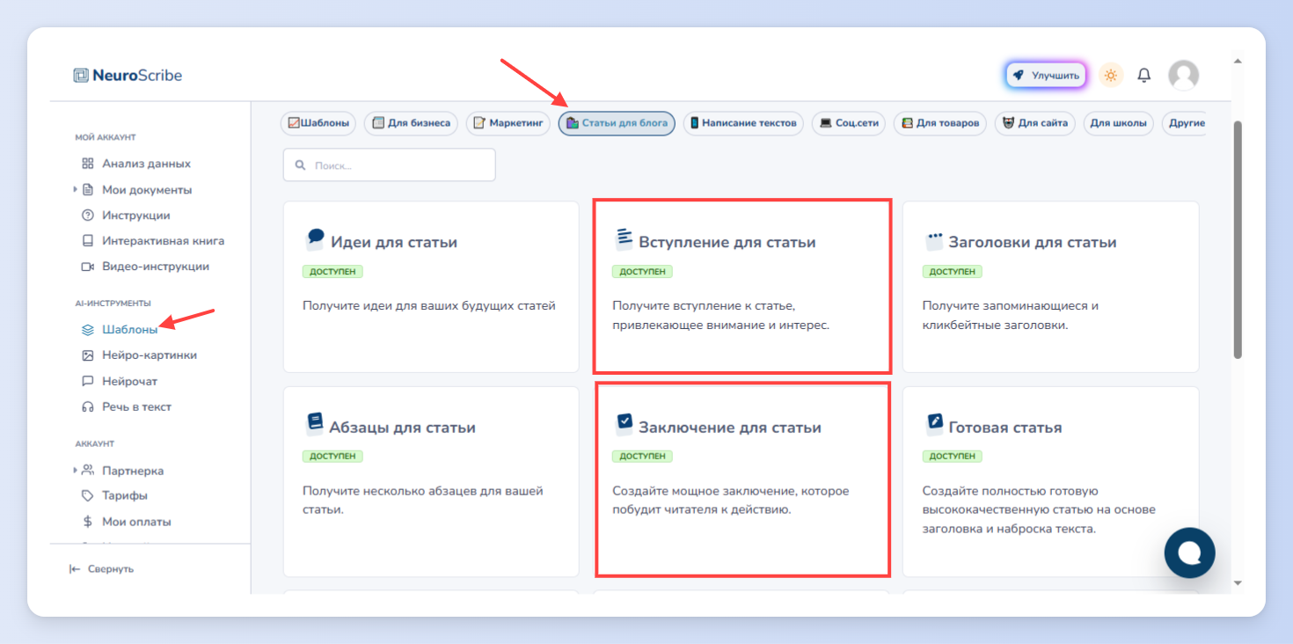Expand Мои документы tree arrow
This screenshot has height=644, width=1293.
(76, 189)
